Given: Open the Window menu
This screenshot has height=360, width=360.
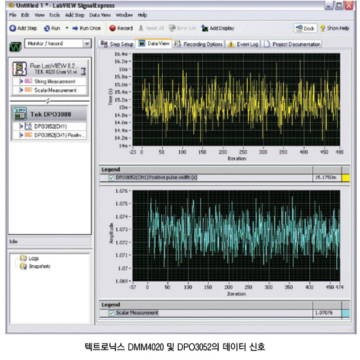Looking at the screenshot, I should click(124, 15).
